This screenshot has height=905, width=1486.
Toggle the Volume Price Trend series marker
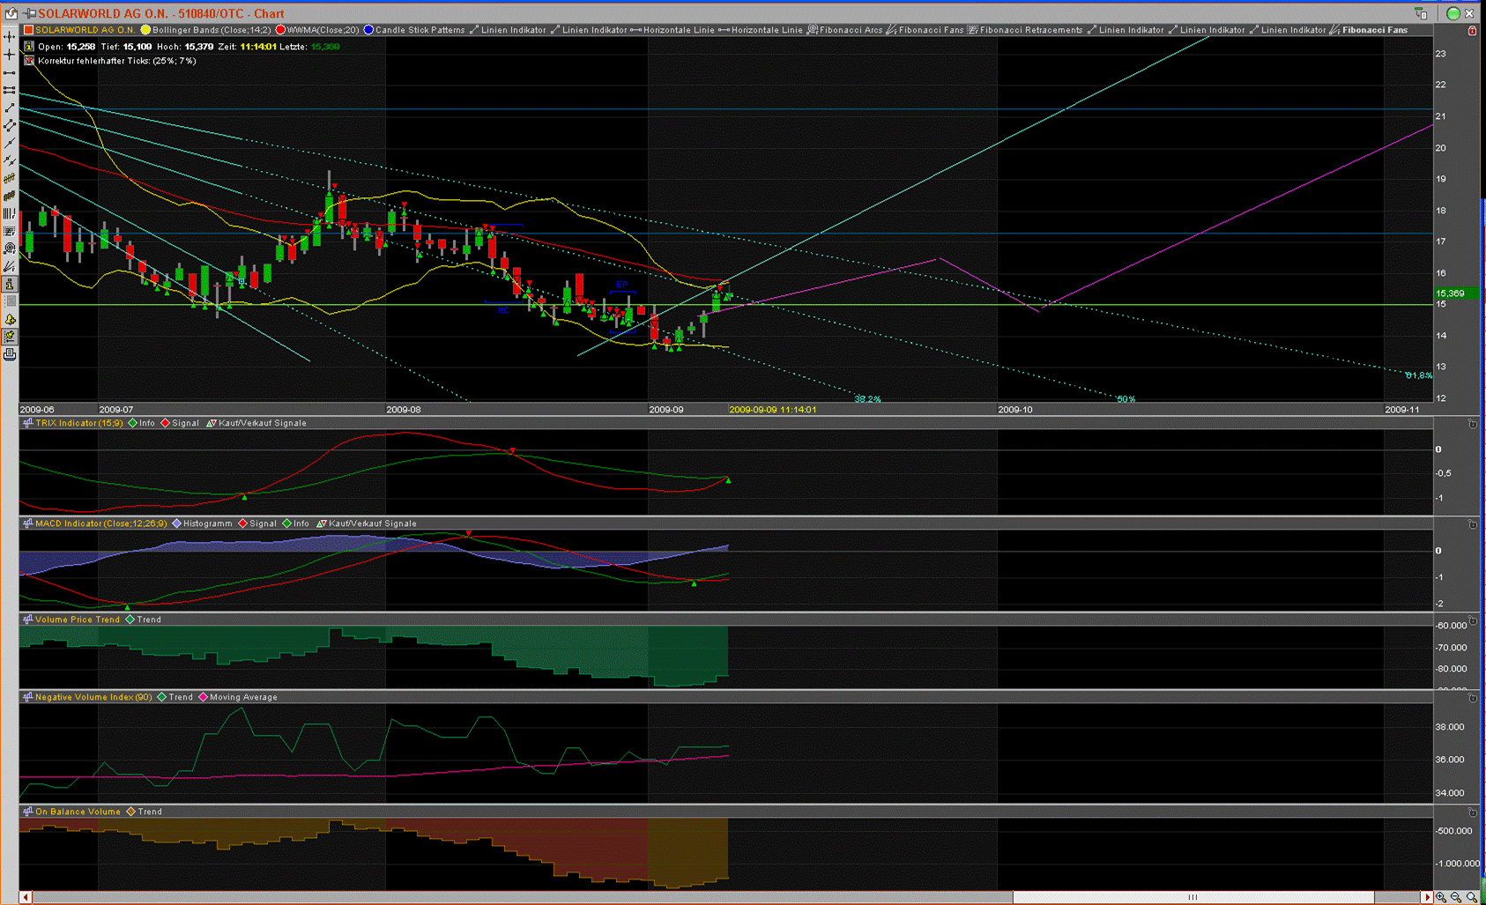(130, 619)
